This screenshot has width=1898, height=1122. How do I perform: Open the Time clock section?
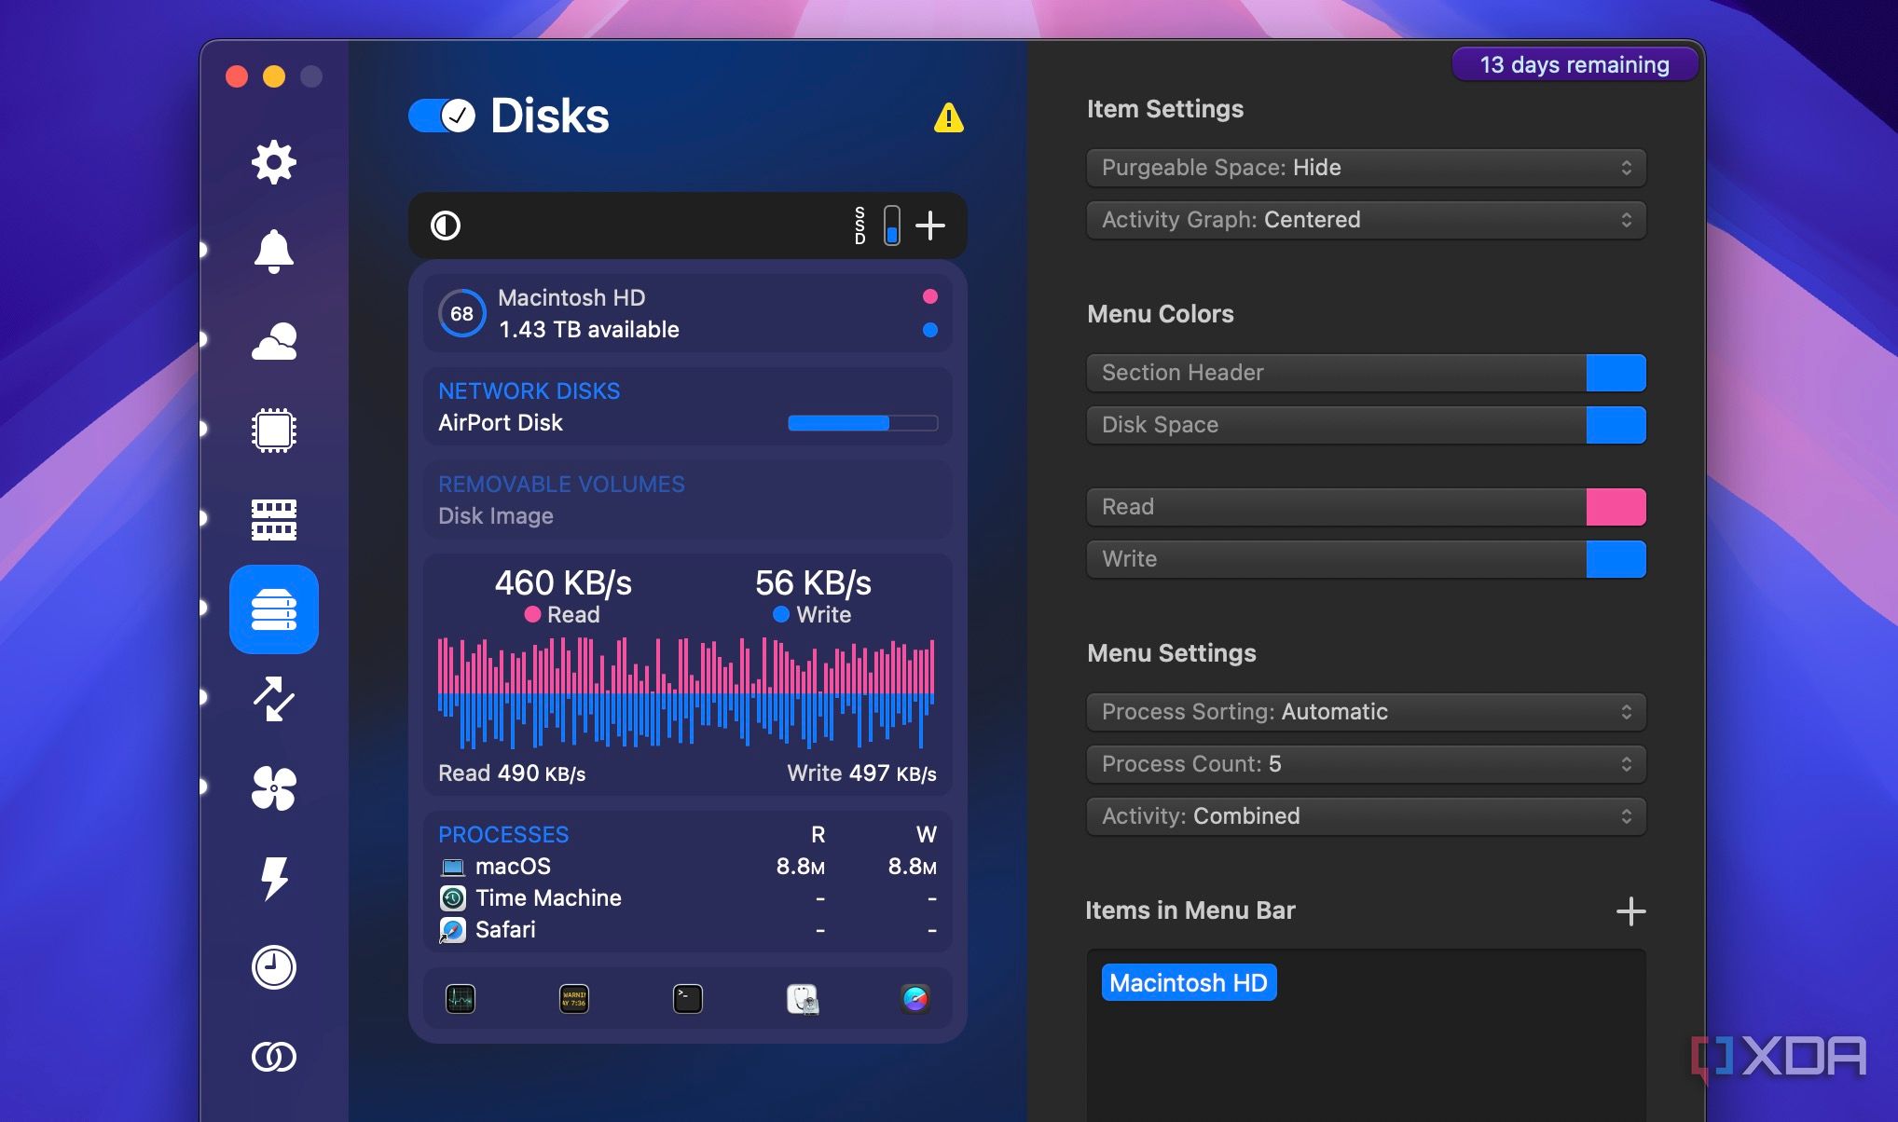point(273,967)
